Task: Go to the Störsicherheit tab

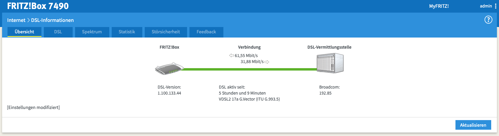Action: pos(166,32)
